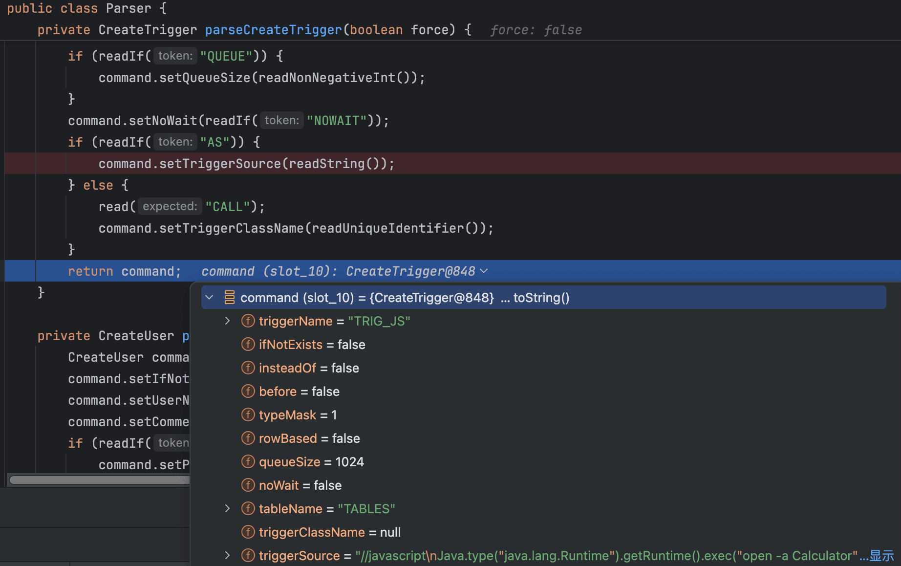Click field icon next to triggerClassName
This screenshot has height=566, width=901.
(248, 532)
